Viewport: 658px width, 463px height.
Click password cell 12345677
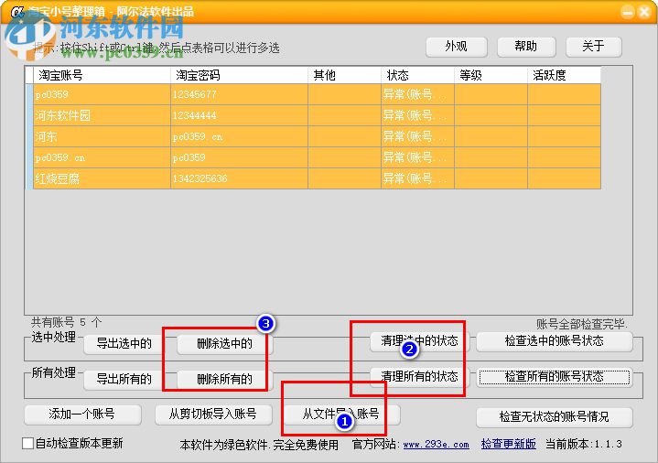(239, 94)
